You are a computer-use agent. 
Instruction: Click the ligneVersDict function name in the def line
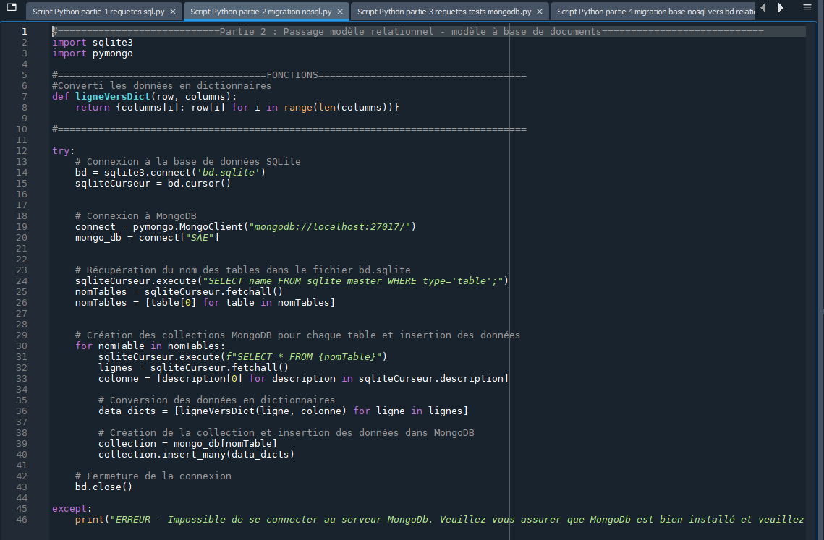(112, 96)
